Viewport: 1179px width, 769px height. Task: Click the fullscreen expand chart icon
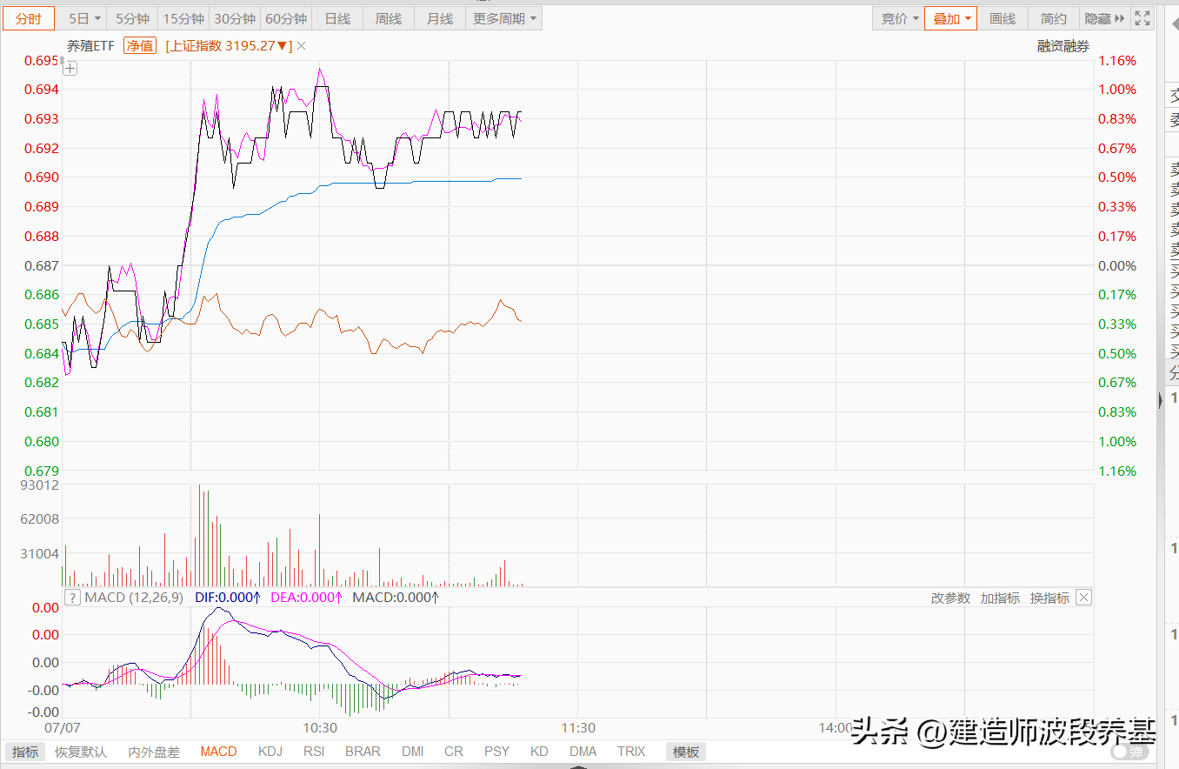coord(1142,18)
